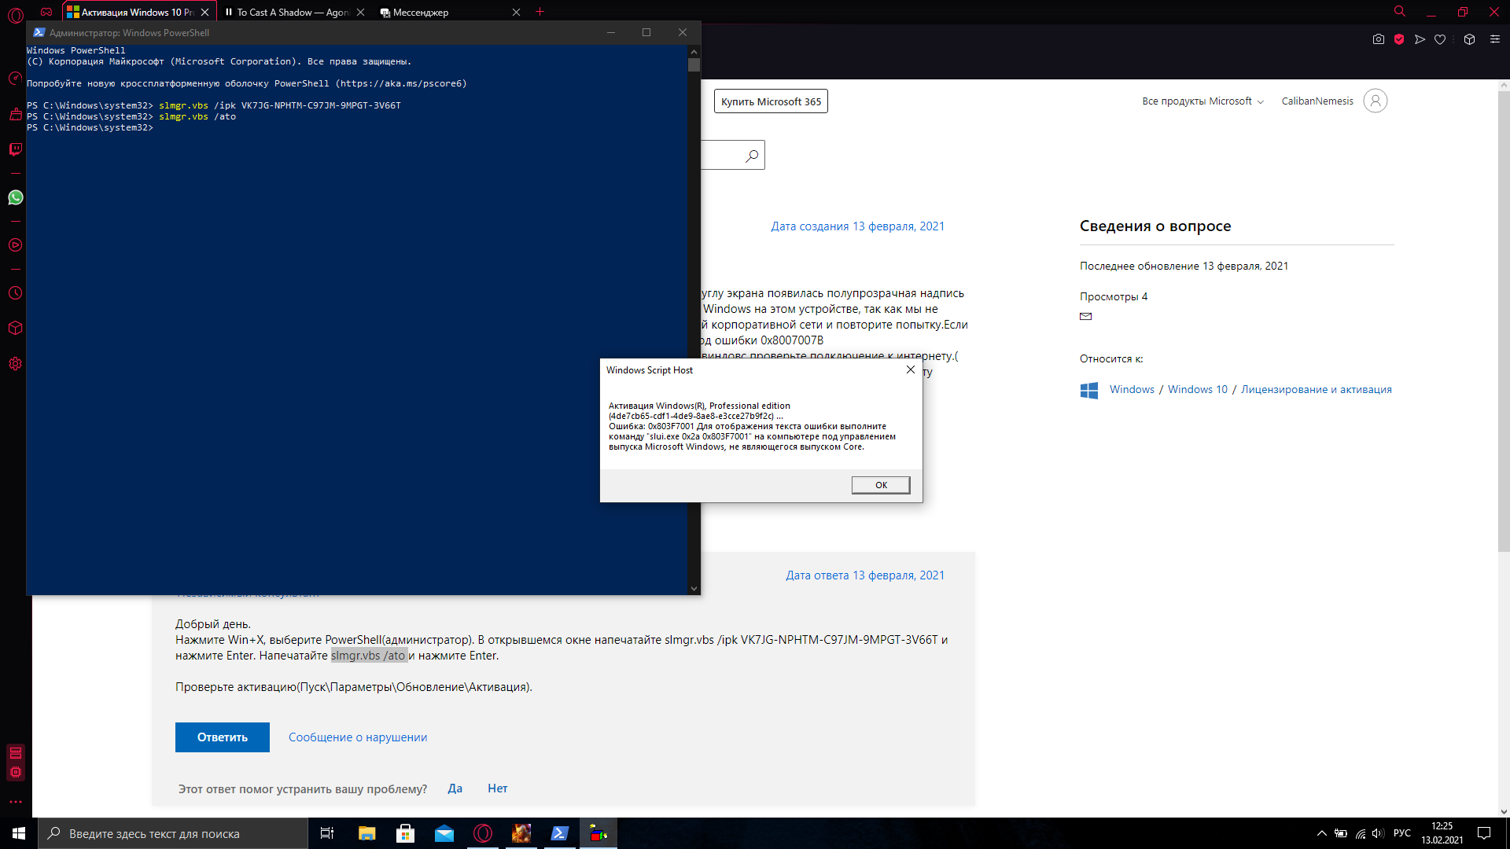The width and height of the screenshot is (1510, 849).
Task: Add page to bookmarks with heart icon
Action: 1440,39
